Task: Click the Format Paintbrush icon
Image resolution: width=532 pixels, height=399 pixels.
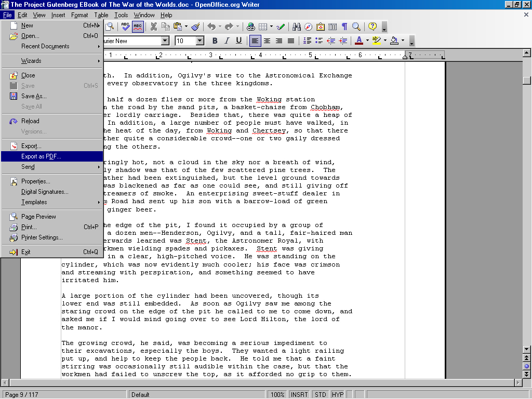Action: click(195, 26)
